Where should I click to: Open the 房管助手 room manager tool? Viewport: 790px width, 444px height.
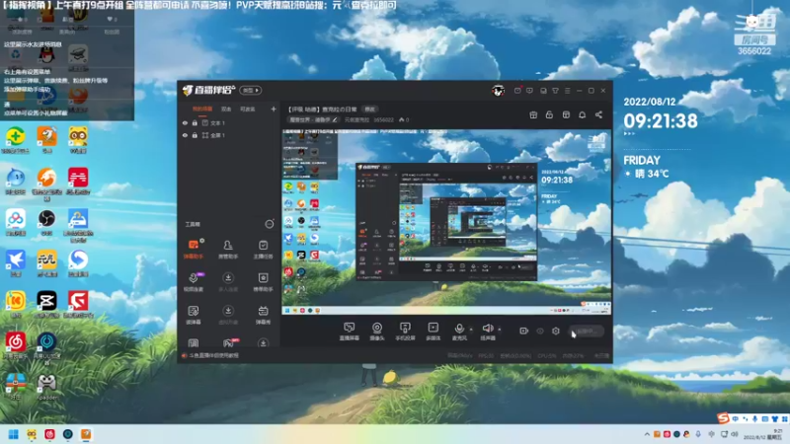click(228, 249)
